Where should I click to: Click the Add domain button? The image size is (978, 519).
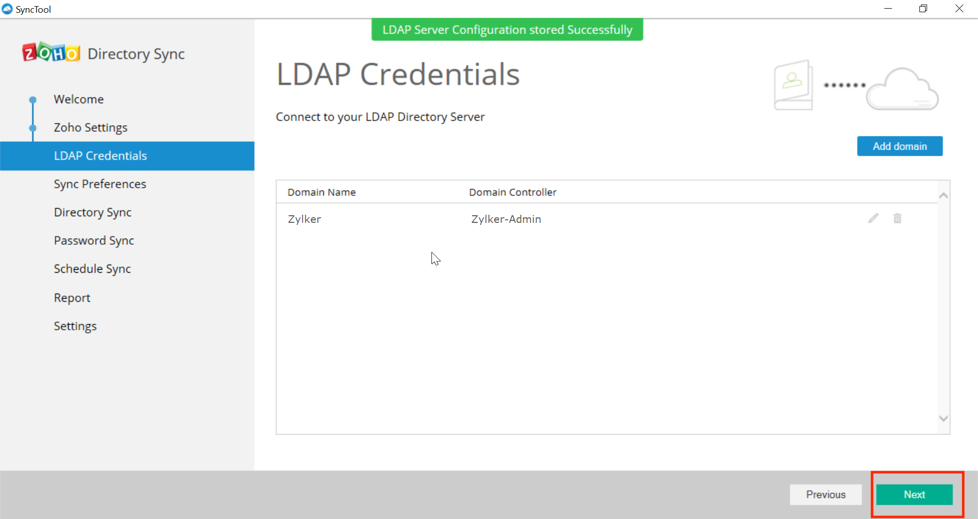tap(900, 146)
